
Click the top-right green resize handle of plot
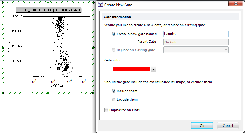[x=93, y=2]
